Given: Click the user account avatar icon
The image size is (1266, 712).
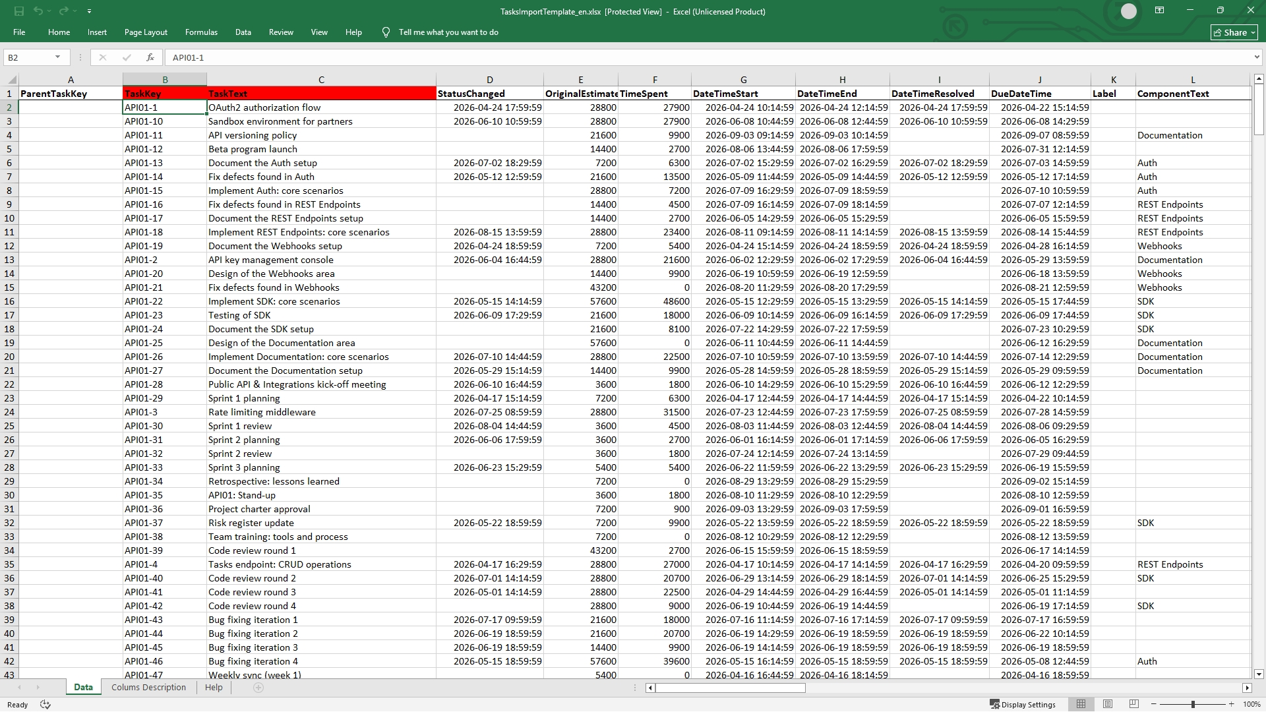Looking at the screenshot, I should 1129,11.
